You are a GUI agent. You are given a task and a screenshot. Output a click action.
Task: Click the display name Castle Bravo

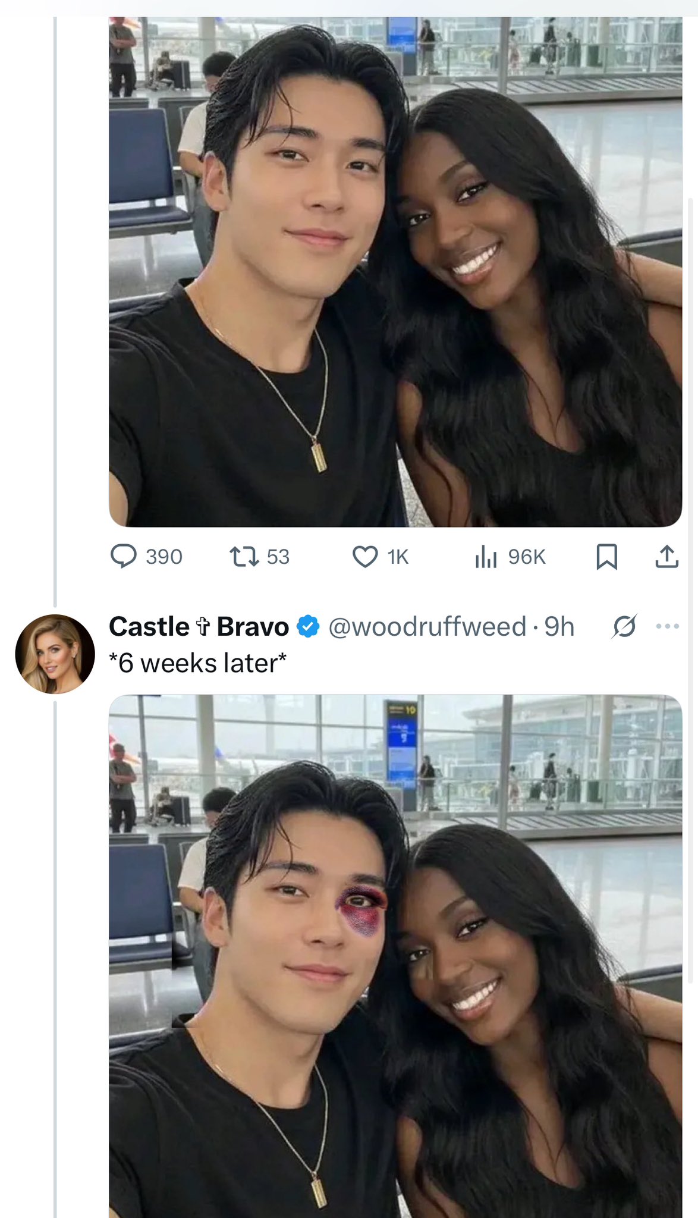[x=199, y=626]
